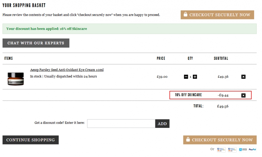Click the lock icon beside the basket review text
This screenshot has height=157, width=262.
pos(185,15)
